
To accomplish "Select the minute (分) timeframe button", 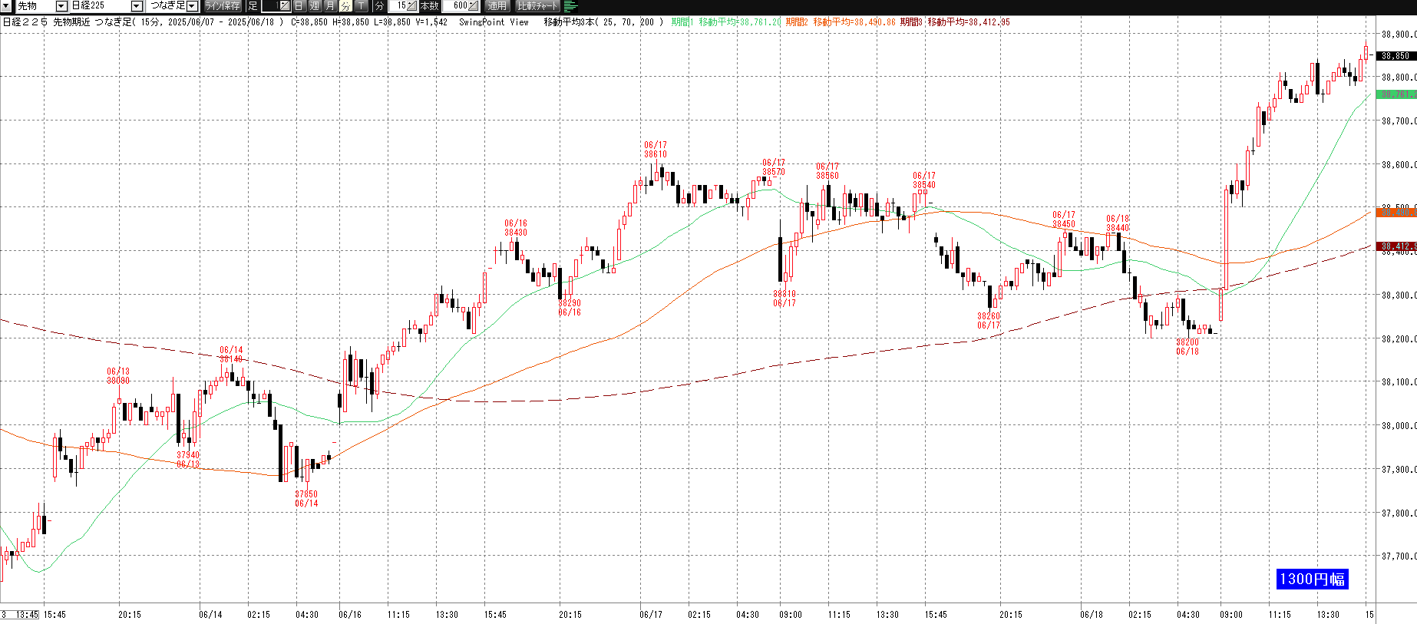I will pos(345,6).
